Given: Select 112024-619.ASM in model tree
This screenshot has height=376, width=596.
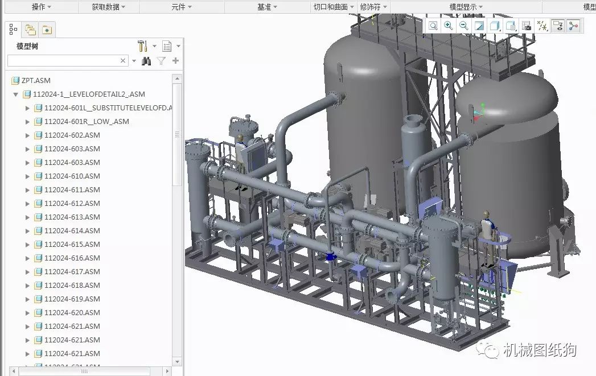Looking at the screenshot, I should (72, 299).
